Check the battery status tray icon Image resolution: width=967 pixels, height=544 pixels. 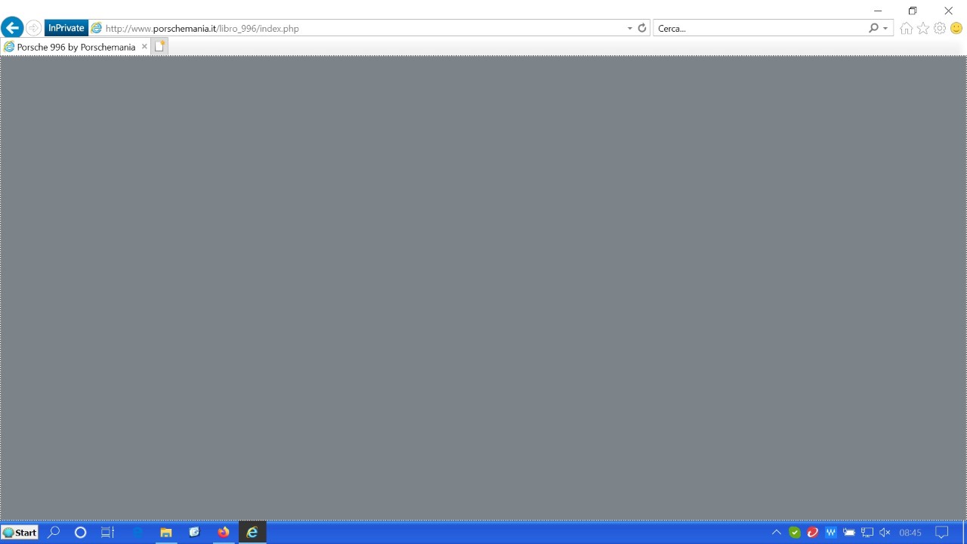pyautogui.click(x=849, y=533)
